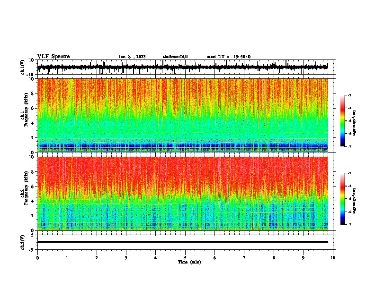Click the ch.1 color scale log(PSD) units label
375x289 pixels.
[x=355, y=123]
